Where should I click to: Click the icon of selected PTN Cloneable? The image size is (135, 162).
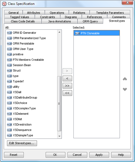(x=77, y=33)
